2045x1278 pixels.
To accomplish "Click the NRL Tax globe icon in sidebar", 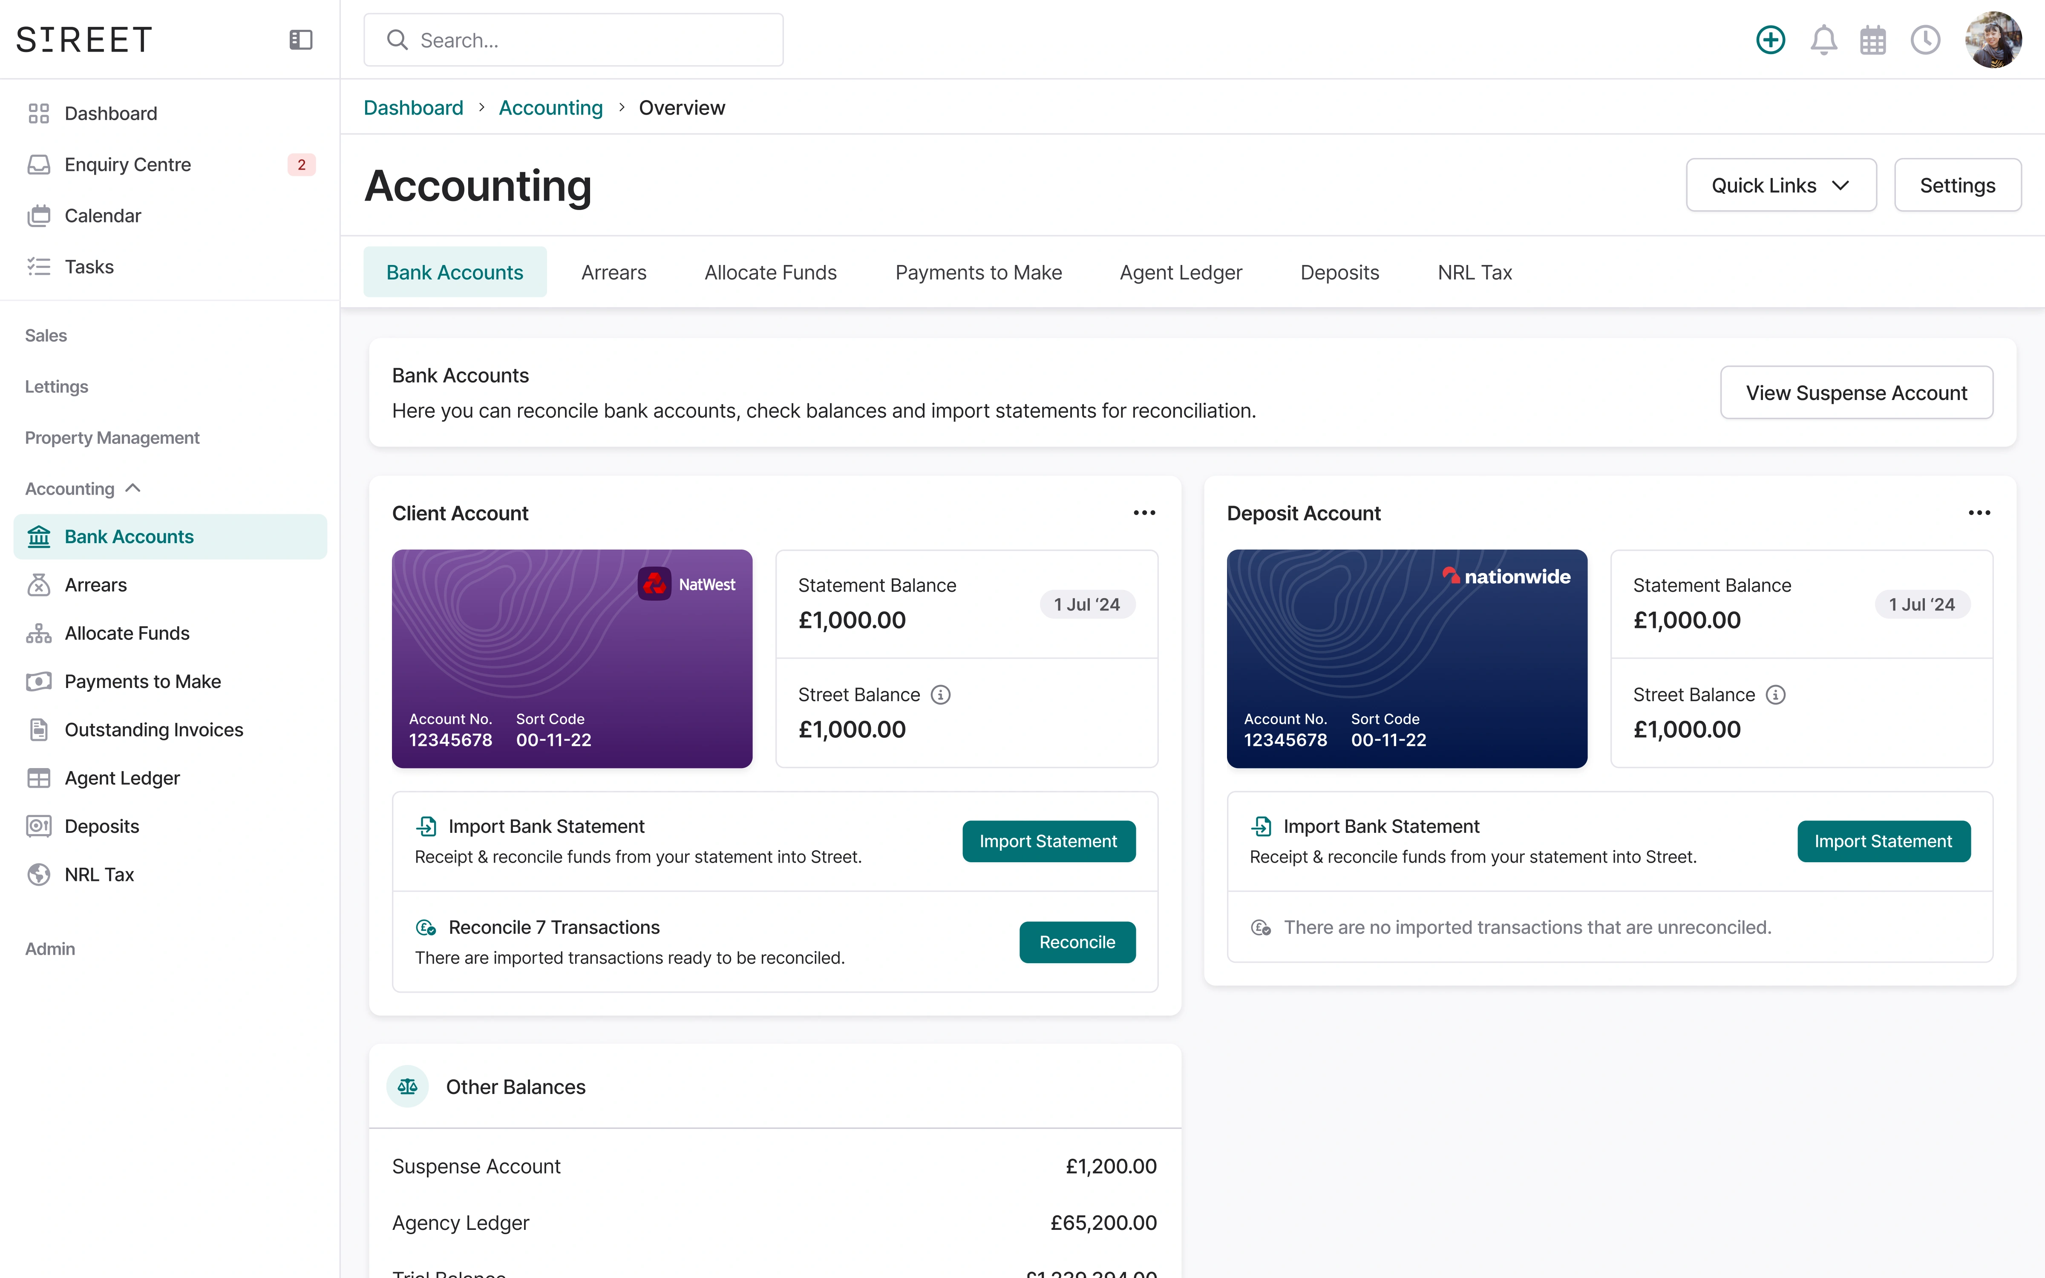I will click(39, 874).
